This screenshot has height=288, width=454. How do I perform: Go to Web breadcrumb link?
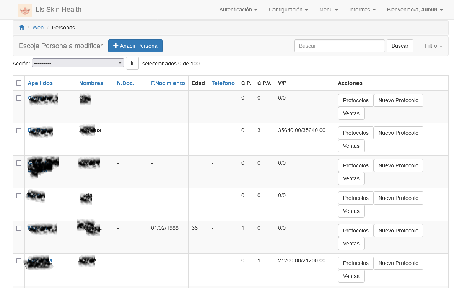tap(38, 28)
